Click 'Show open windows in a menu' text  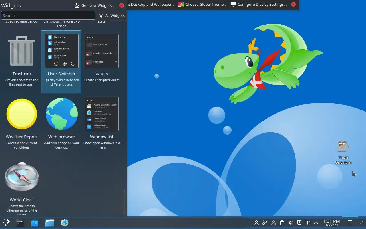(102, 145)
